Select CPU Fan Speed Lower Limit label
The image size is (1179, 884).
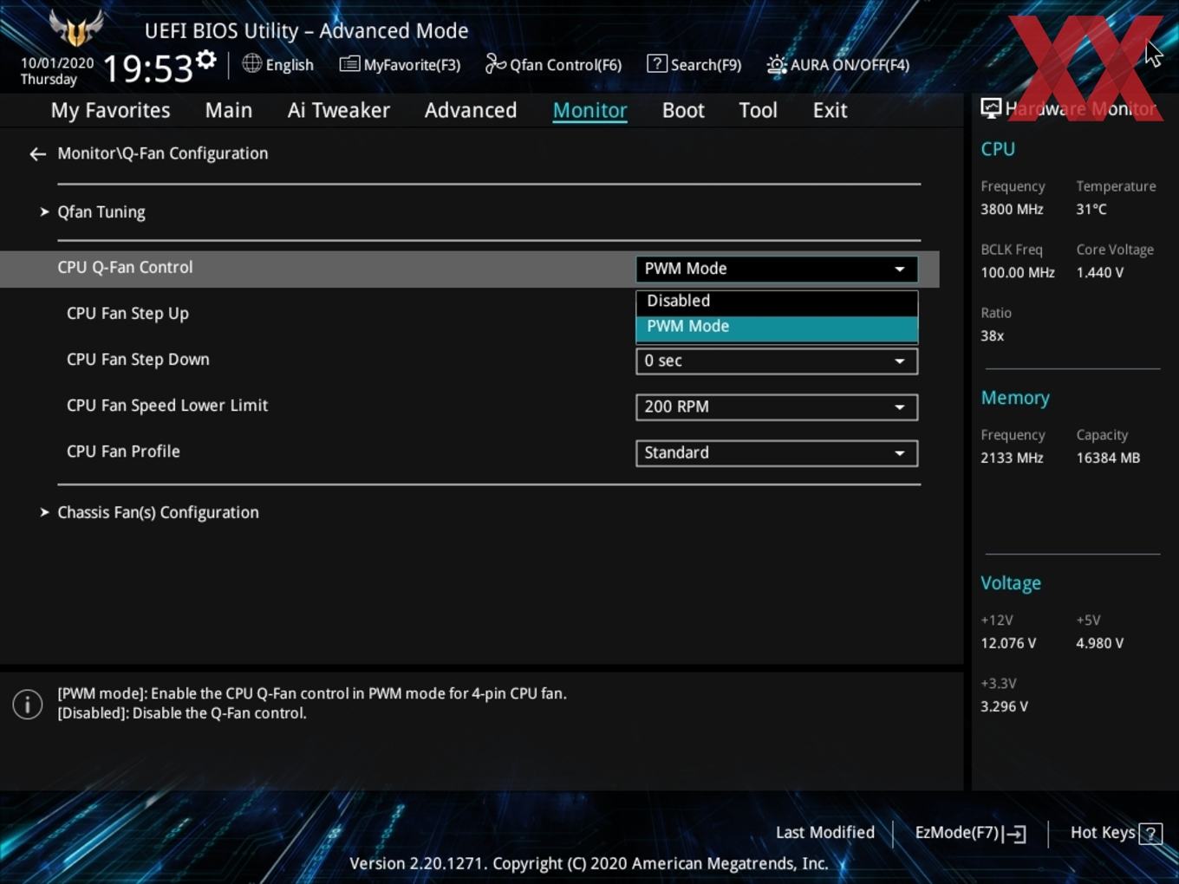[167, 406]
